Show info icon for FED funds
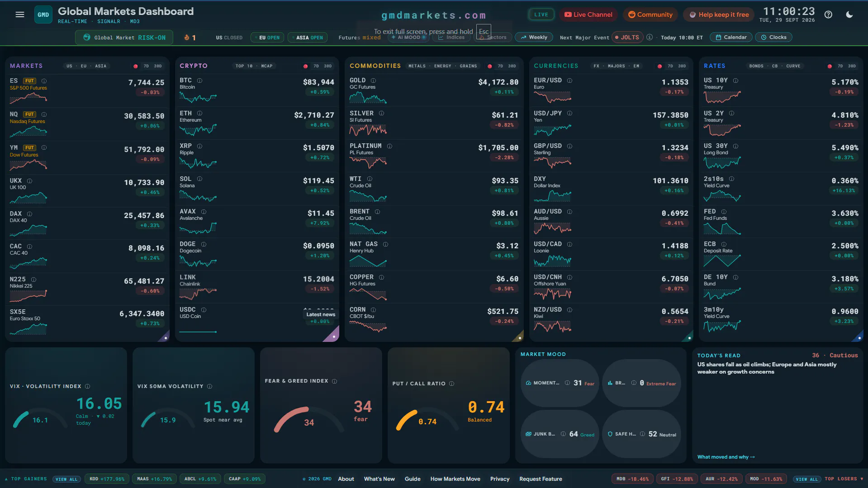Screen dimensions: 868x488 tap(724, 212)
